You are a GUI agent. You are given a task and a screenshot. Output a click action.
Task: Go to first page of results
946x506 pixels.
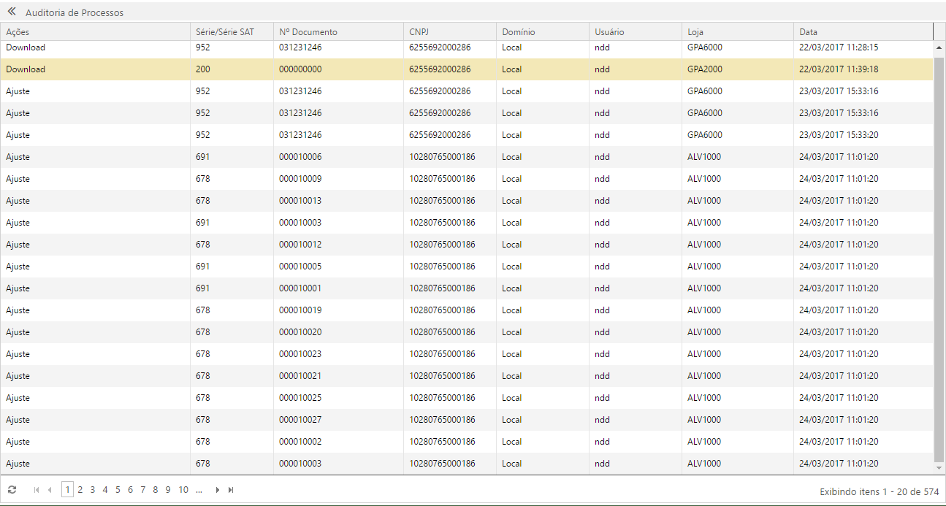[x=37, y=490]
